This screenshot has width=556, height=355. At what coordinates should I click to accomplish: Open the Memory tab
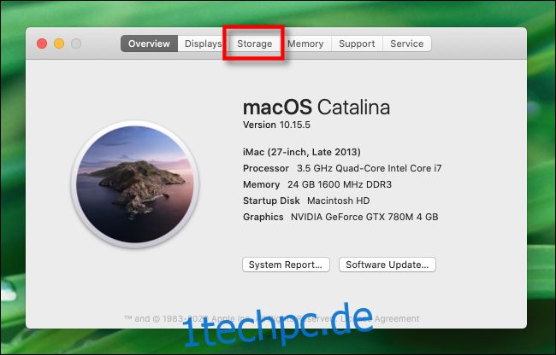(x=305, y=44)
